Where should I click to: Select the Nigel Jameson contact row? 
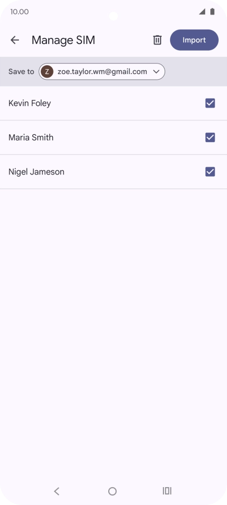(114, 172)
